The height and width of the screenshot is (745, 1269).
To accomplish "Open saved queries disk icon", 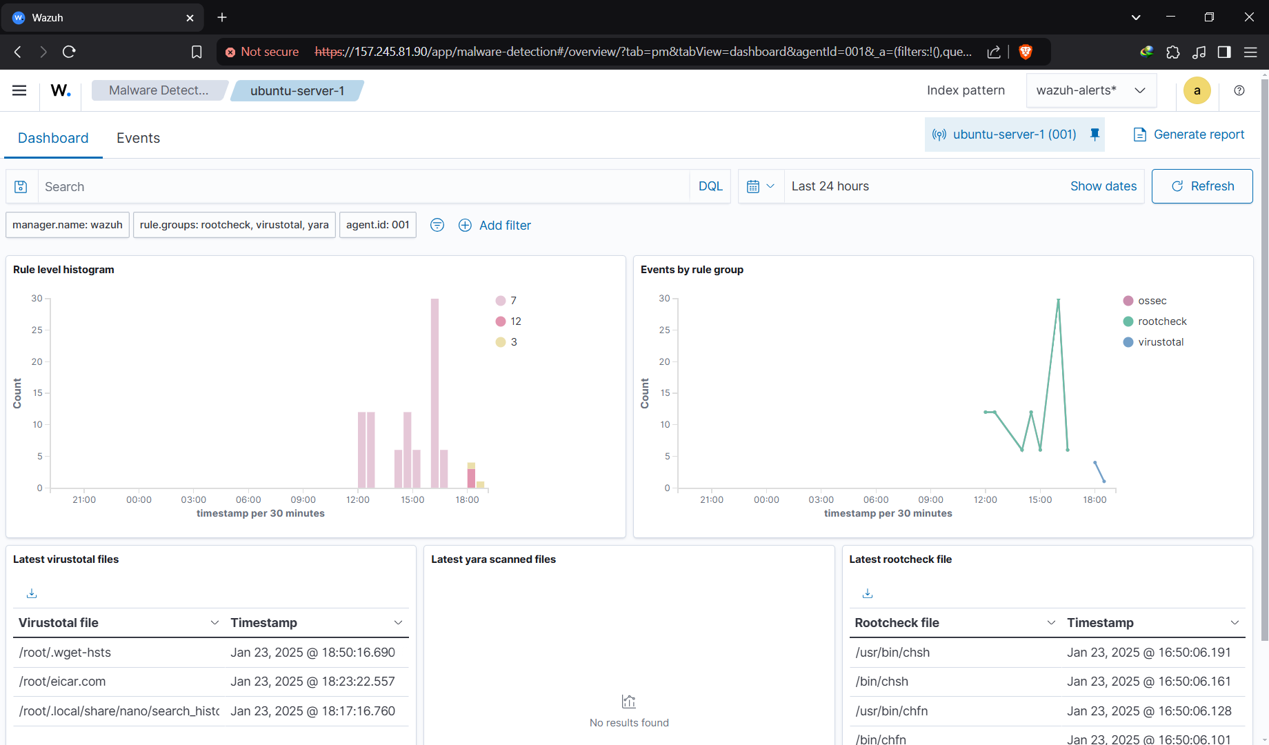I will point(21,186).
